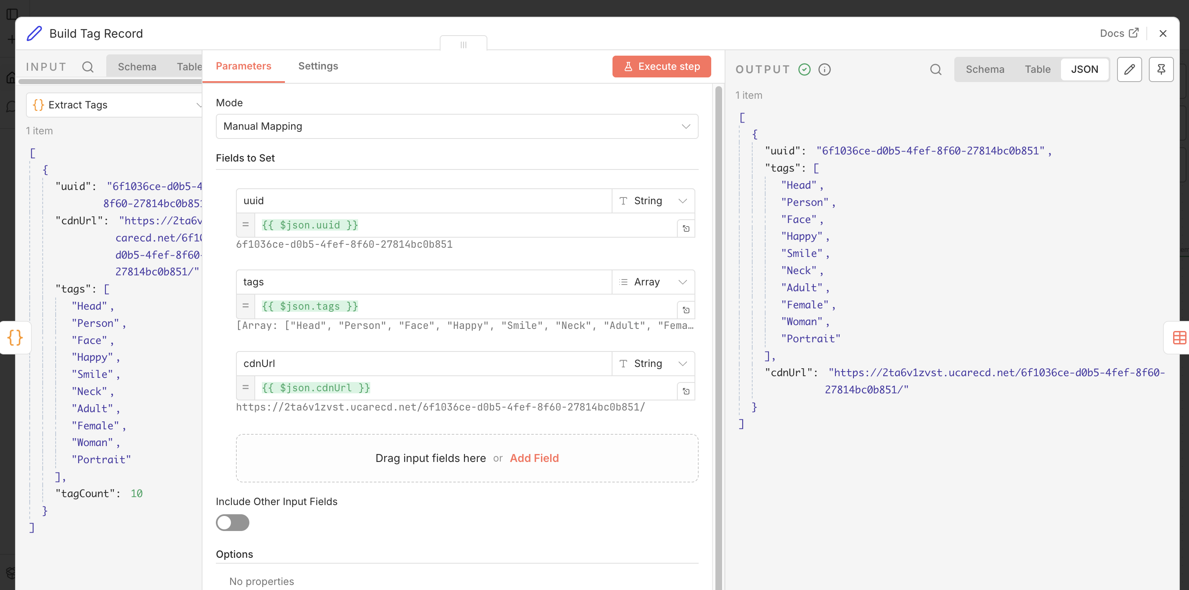Click fx equals toggle for uuid value
The height and width of the screenshot is (590, 1189).
246,225
